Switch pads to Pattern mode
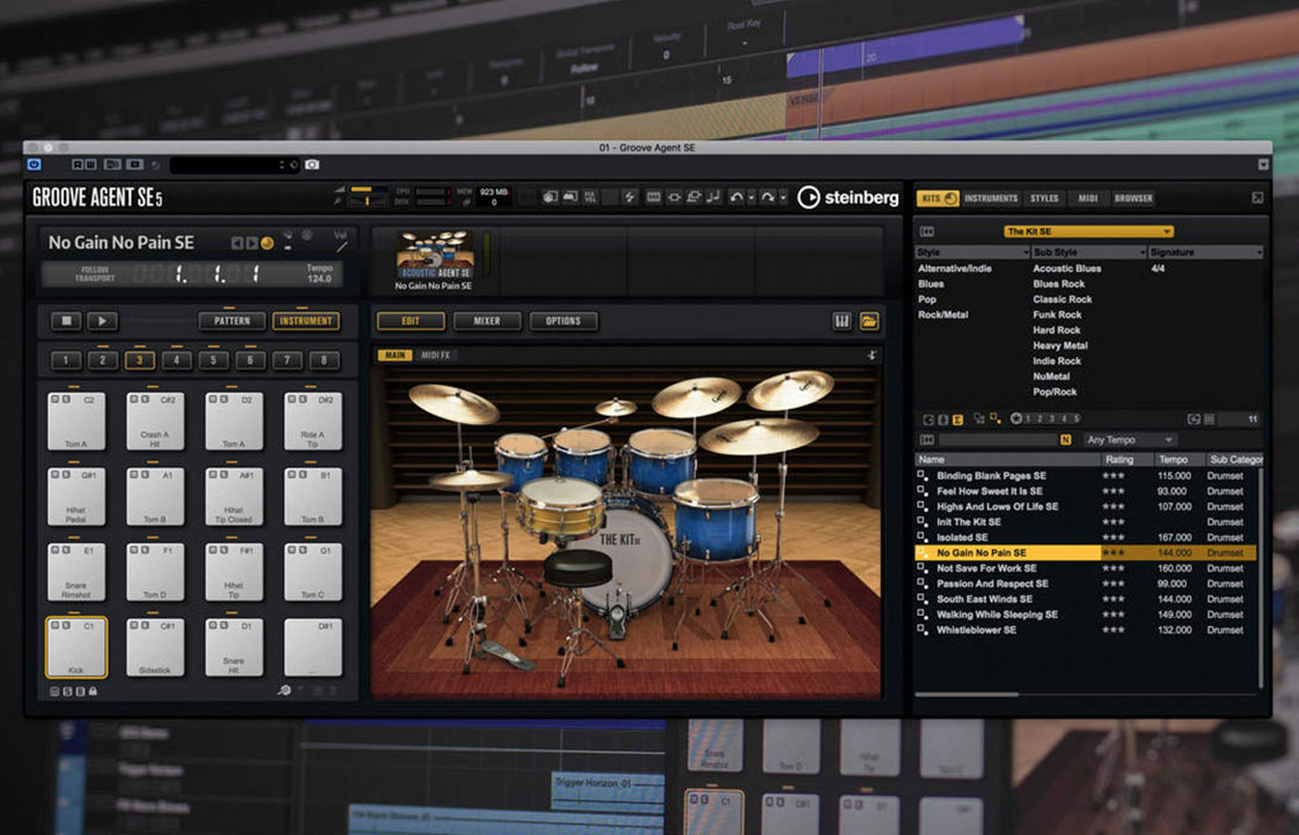The width and height of the screenshot is (1299, 835). pyautogui.click(x=232, y=321)
